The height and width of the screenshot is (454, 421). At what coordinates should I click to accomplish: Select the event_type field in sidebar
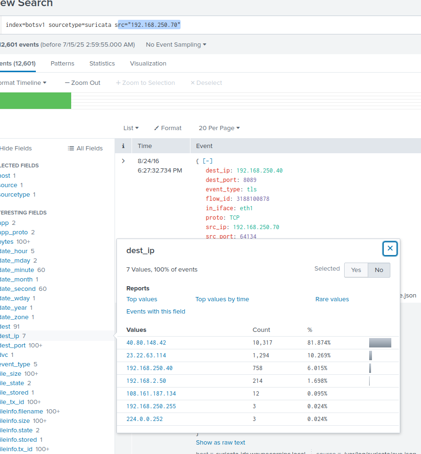15,364
